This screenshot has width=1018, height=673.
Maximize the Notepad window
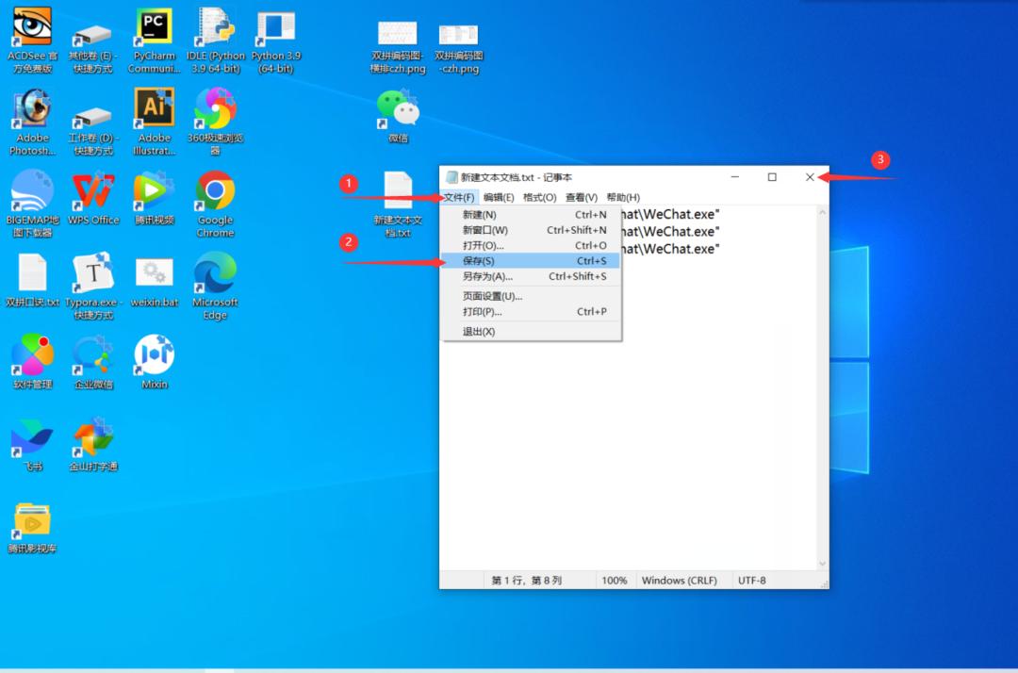(x=772, y=177)
